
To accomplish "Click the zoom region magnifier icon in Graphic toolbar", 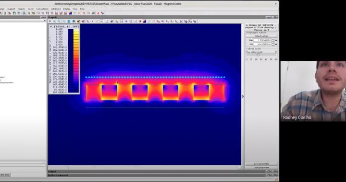I will 59,22.
